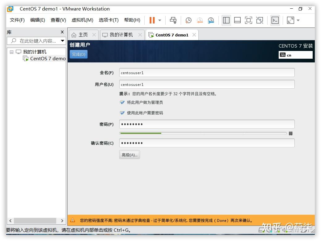Click the weak password warning message
Viewport: 321px width, 241px height.
(x=166, y=221)
